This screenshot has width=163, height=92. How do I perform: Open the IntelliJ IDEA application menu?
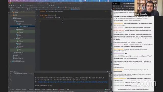pyautogui.click(x=15, y=1)
